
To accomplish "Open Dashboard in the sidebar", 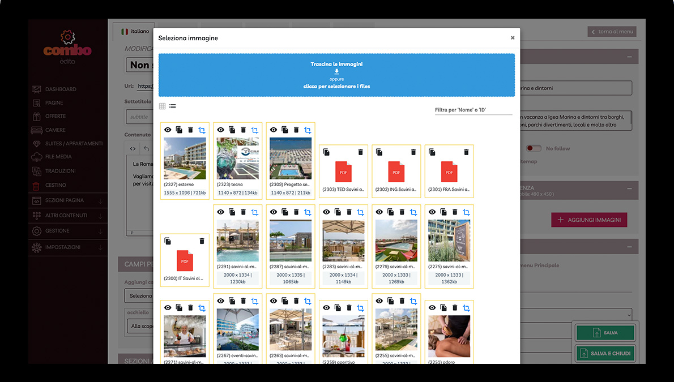I will coord(61,89).
